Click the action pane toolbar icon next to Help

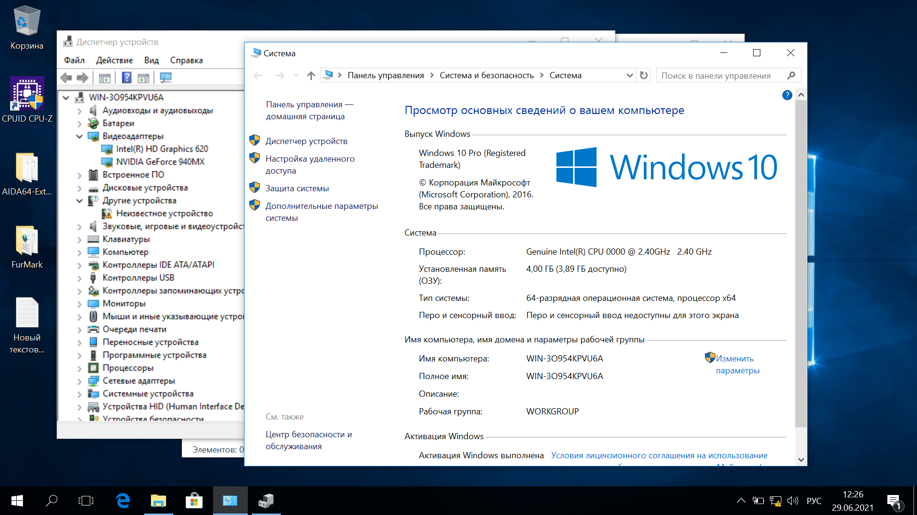point(143,78)
